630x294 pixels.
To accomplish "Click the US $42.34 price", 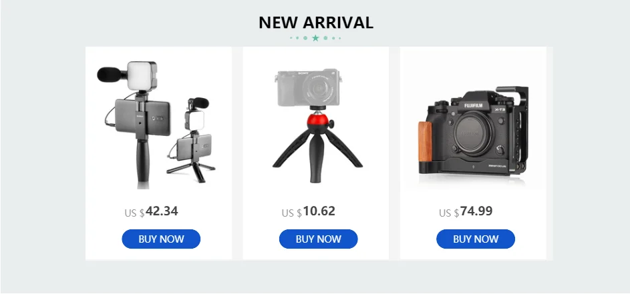I will 151,211.
